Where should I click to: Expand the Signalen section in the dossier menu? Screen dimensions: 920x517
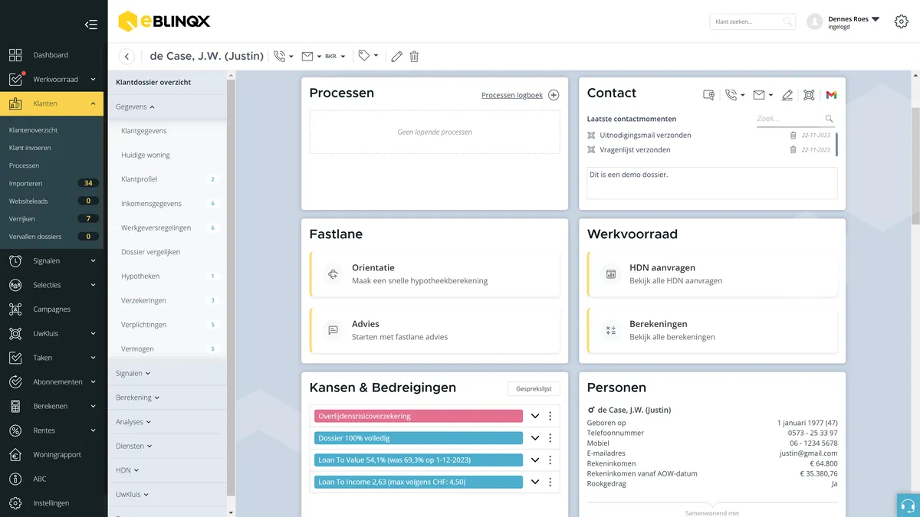pos(133,373)
